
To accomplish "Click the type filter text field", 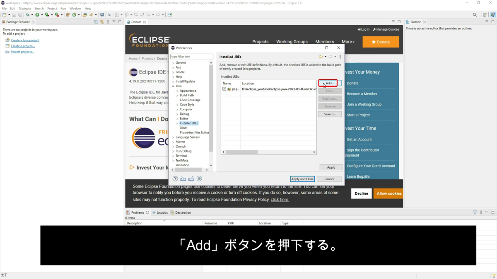I will 191,57.
